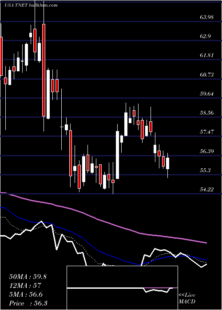Click the 59.64 price axis label

coord(207,94)
